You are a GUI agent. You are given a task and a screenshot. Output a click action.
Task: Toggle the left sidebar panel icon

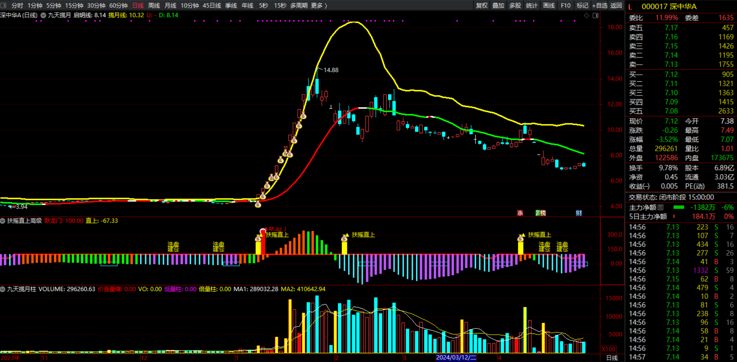[3, 5]
